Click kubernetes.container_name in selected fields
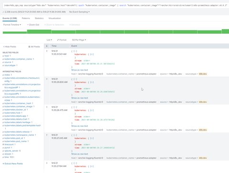Viewport: 229px width, 173px height. point(18,59)
